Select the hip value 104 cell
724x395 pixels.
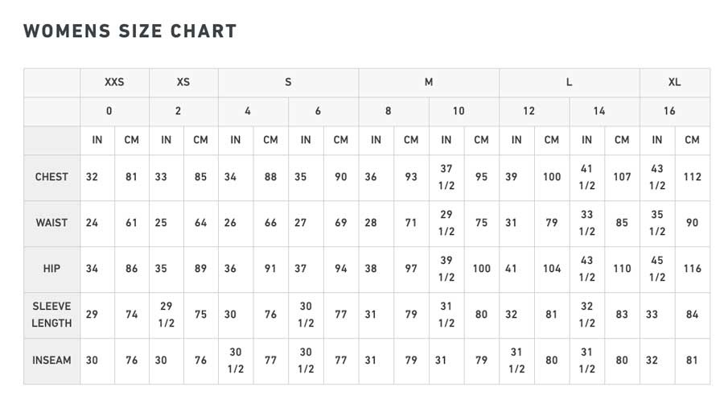(552, 269)
